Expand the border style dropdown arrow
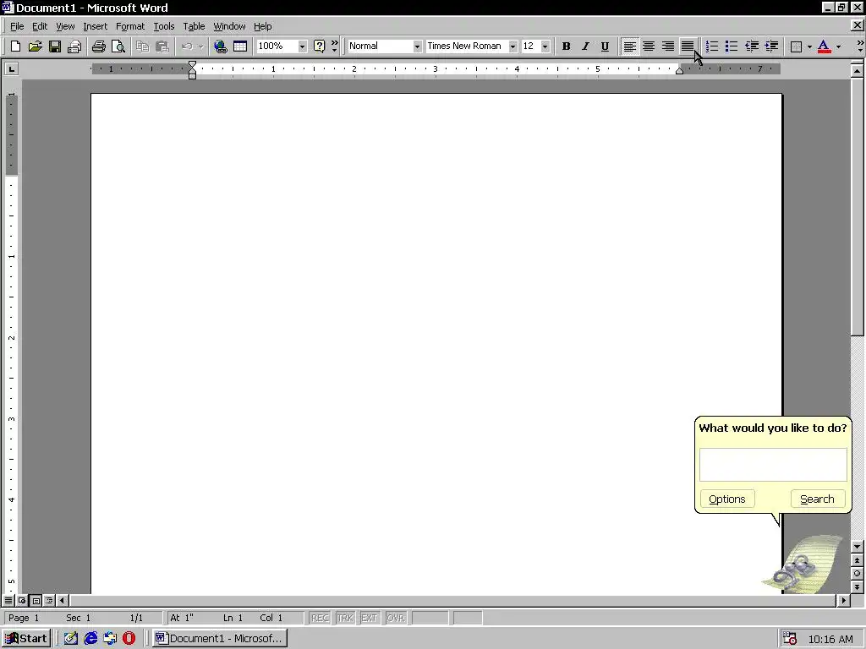This screenshot has height=649, width=866. pyautogui.click(x=809, y=46)
